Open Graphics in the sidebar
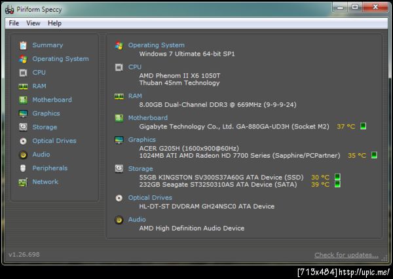393x279 pixels. pos(46,113)
